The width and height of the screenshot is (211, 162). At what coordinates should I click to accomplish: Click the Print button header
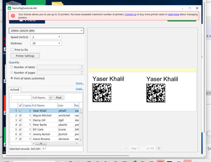click(x=27, y=22)
